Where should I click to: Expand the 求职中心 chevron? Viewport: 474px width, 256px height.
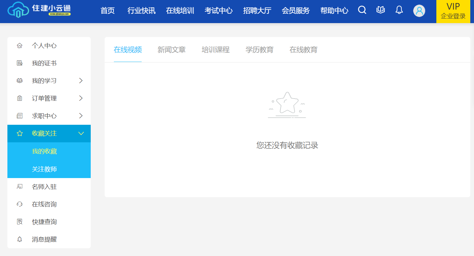[x=81, y=116]
